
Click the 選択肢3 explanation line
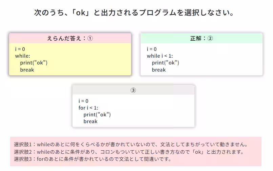(92, 159)
